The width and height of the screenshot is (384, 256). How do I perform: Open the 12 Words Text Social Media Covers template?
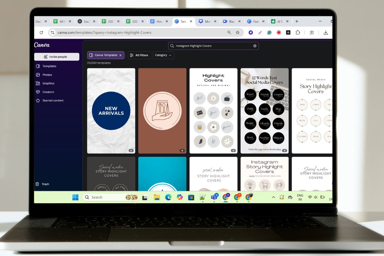[265, 111]
